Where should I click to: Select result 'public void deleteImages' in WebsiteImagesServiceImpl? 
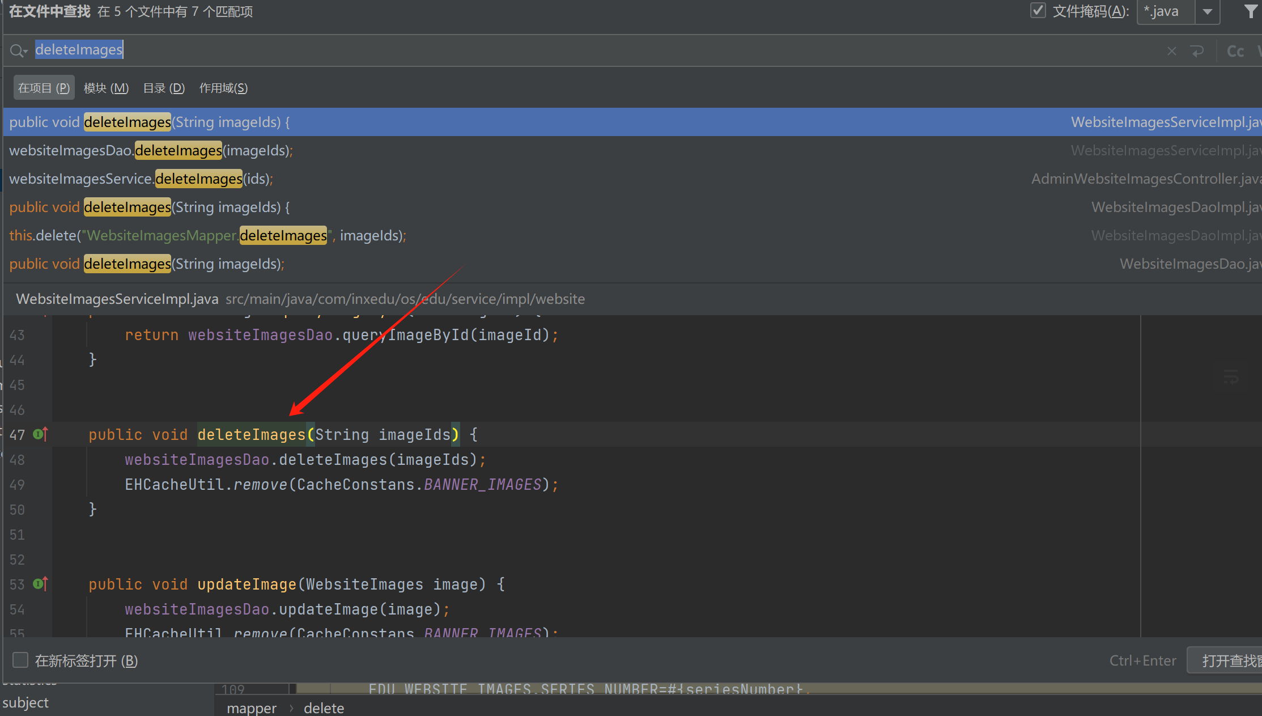[632, 122]
